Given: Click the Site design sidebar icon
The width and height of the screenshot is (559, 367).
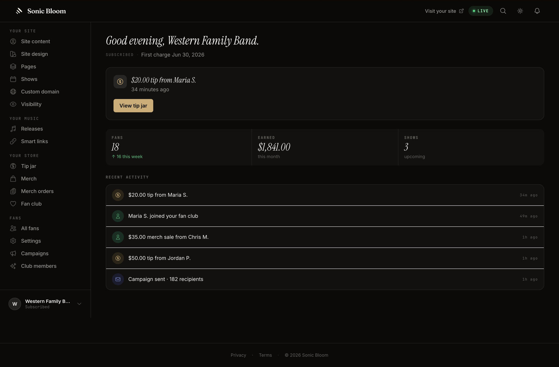Looking at the screenshot, I should point(13,54).
